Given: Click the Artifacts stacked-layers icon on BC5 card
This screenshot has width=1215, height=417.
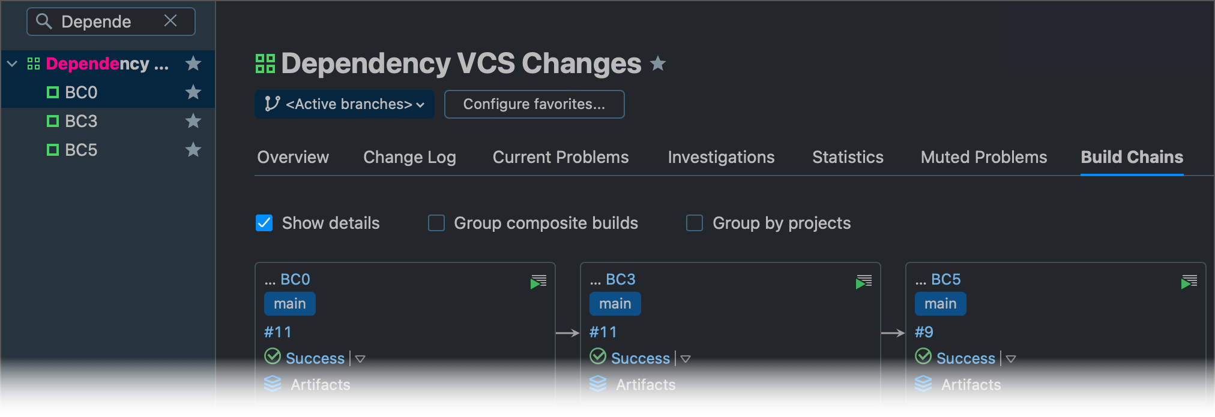Looking at the screenshot, I should (x=923, y=383).
